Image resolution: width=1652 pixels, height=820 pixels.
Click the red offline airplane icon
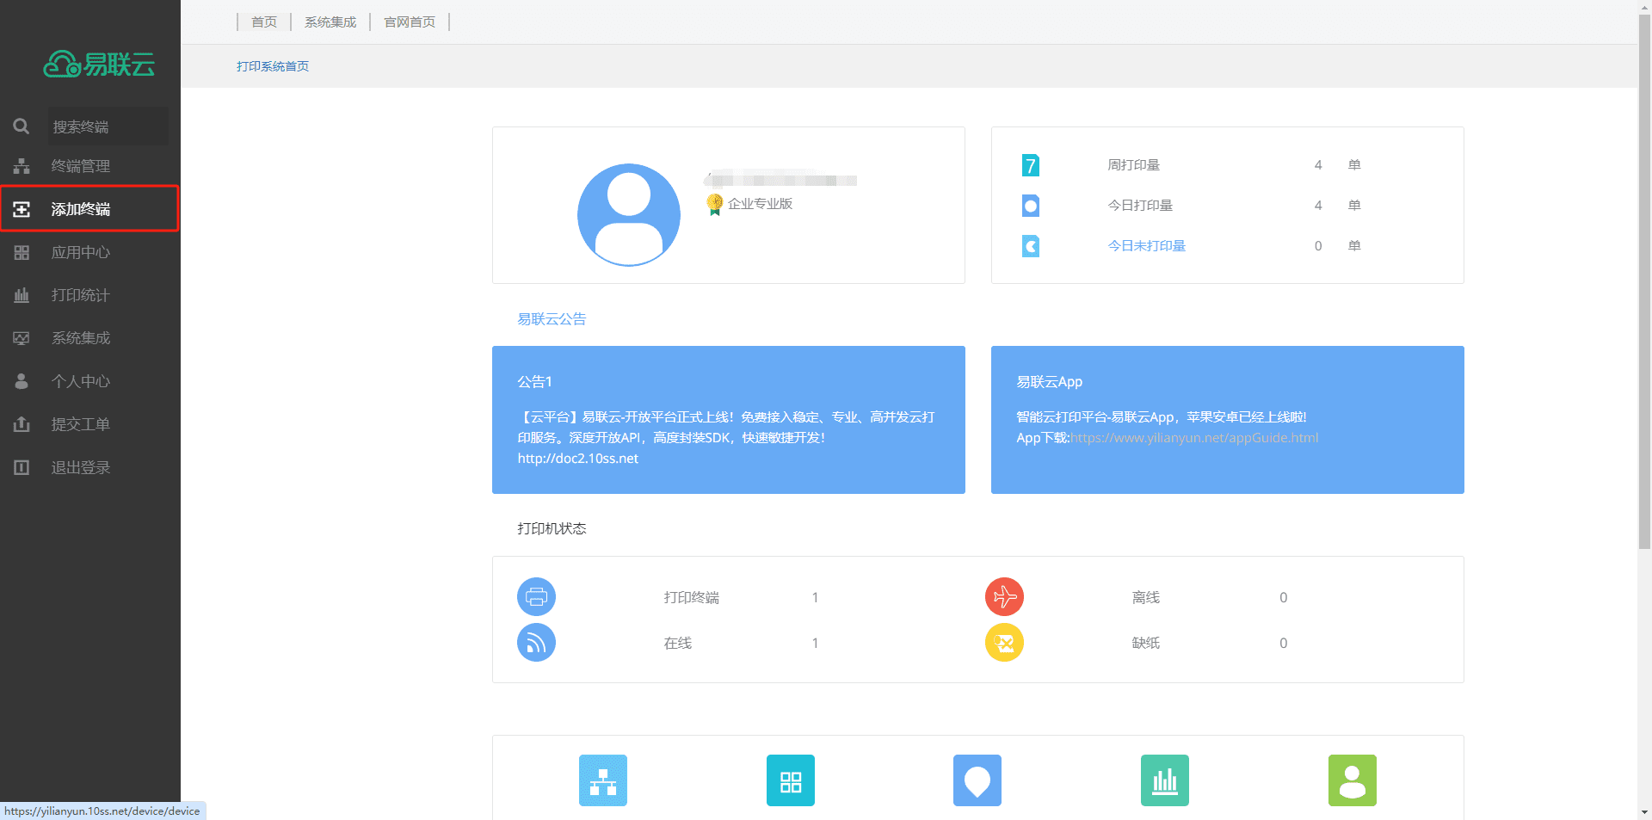(1004, 596)
